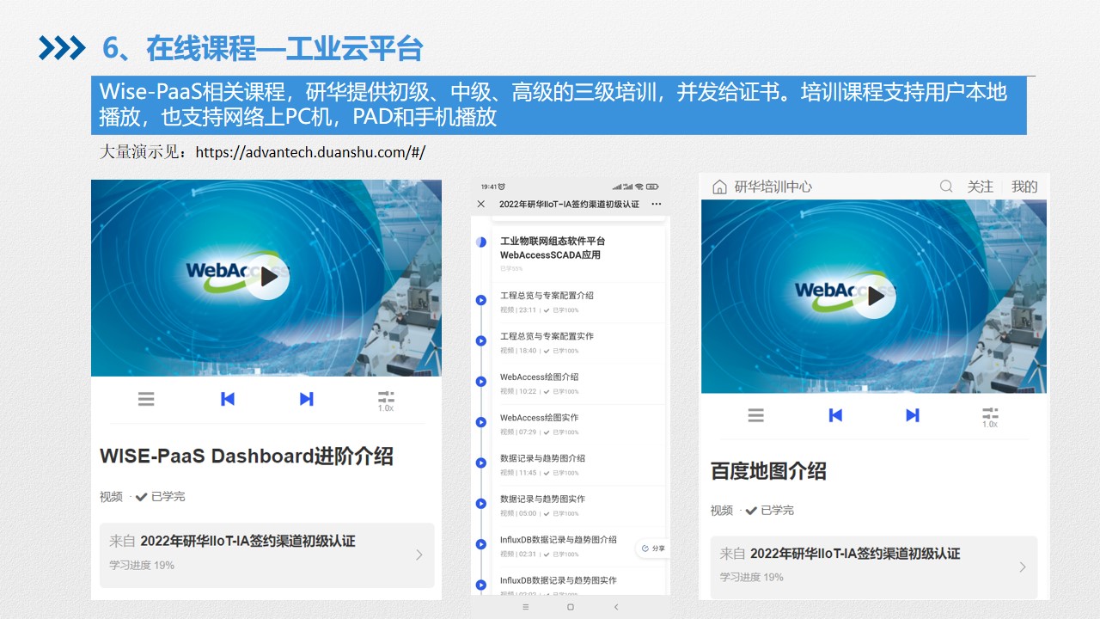This screenshot has height=619, width=1100.
Task: Tap Android home button on phone
Action: tap(571, 607)
